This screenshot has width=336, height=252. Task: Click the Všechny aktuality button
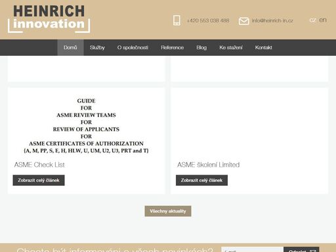coord(168,211)
